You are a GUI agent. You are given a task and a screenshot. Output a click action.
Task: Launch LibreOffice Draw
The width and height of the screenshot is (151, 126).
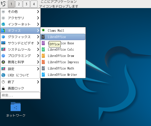(x=63, y=56)
